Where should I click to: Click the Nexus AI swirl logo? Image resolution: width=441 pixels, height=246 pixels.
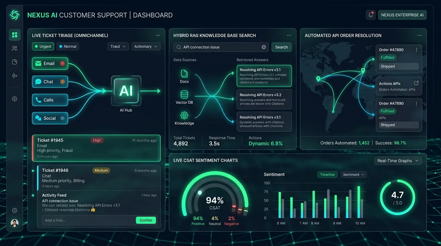tap(14, 15)
